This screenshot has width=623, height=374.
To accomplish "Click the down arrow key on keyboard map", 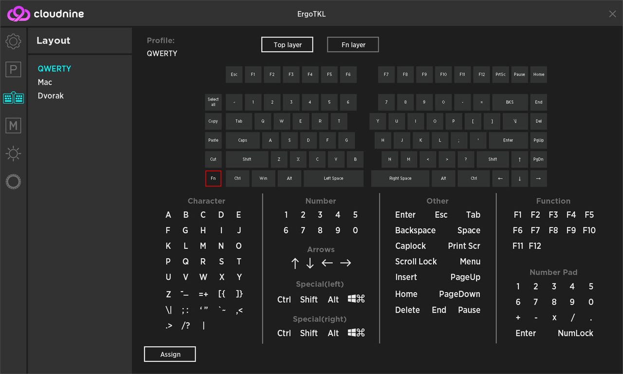I will click(x=519, y=178).
